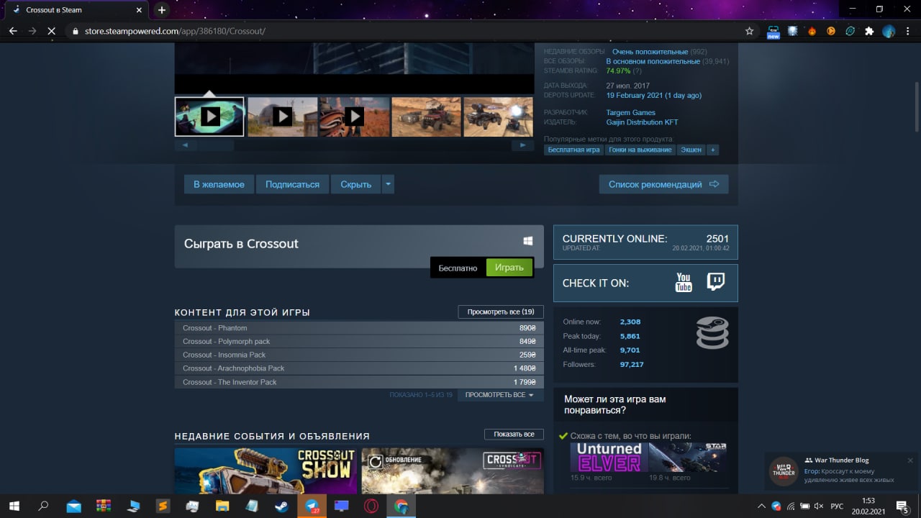
Task: Click the green Играть button
Action: click(x=509, y=268)
